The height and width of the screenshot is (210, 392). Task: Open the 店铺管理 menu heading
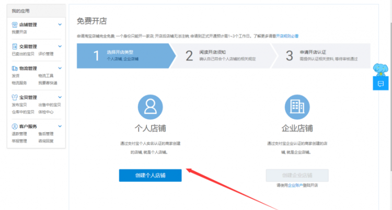point(28,25)
